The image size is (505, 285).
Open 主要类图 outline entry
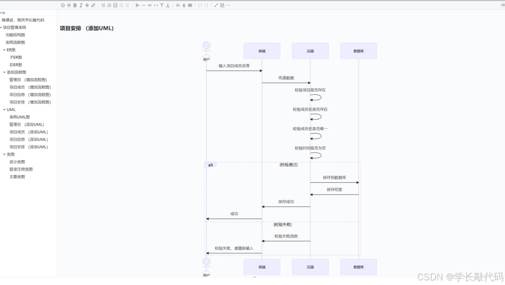coord(17,177)
